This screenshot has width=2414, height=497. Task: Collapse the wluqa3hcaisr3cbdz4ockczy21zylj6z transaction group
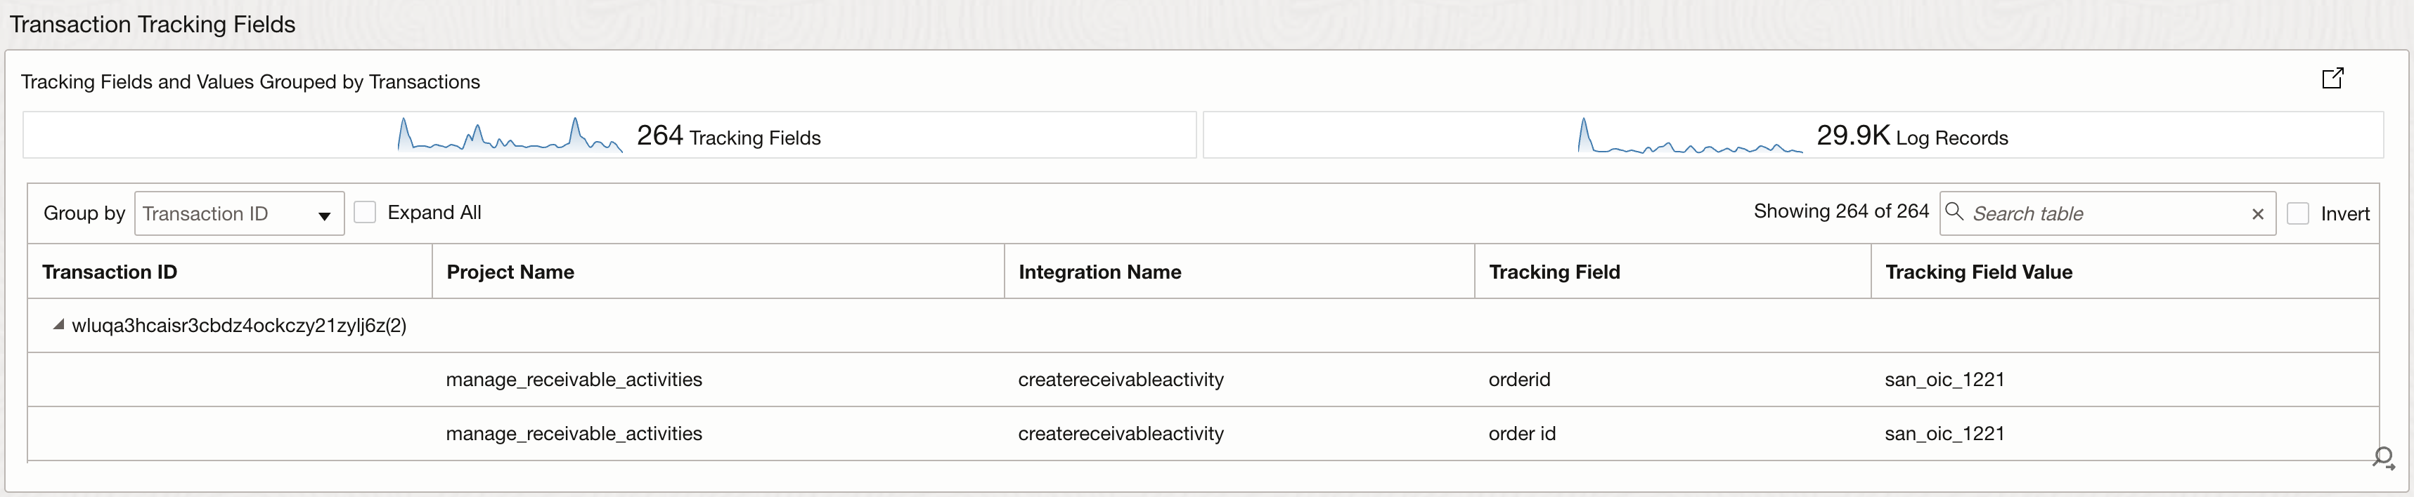click(x=59, y=325)
